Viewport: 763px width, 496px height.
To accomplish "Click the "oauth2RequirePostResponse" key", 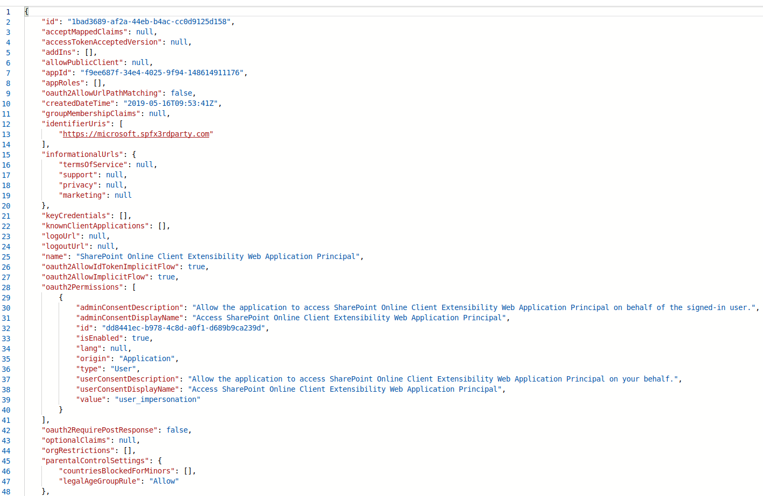I will tap(99, 430).
